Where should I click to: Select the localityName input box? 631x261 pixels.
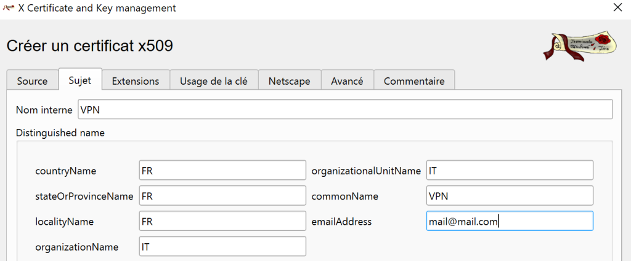pos(222,221)
